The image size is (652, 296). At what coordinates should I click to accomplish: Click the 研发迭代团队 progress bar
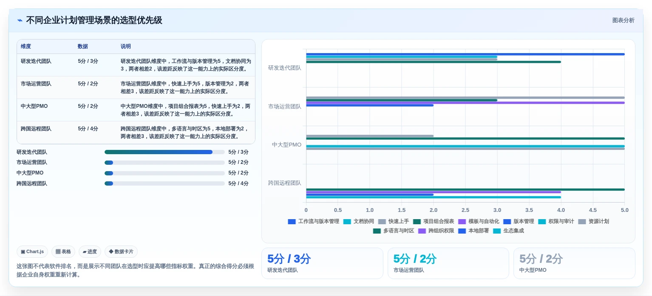point(164,152)
